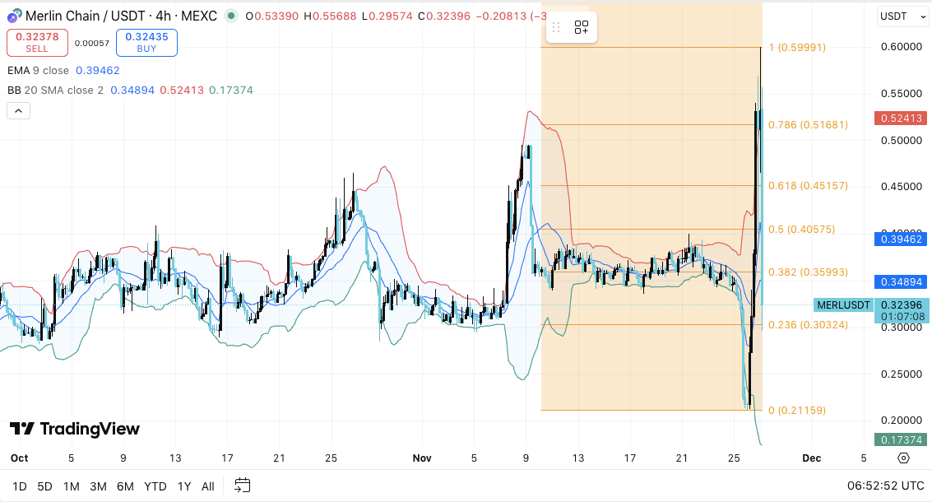Screen dimensions: 932x502
Task: Click the green market status dot
Action: click(x=231, y=16)
